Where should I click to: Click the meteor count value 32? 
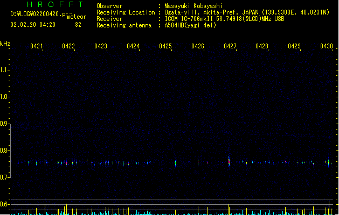pyautogui.click(x=78, y=25)
